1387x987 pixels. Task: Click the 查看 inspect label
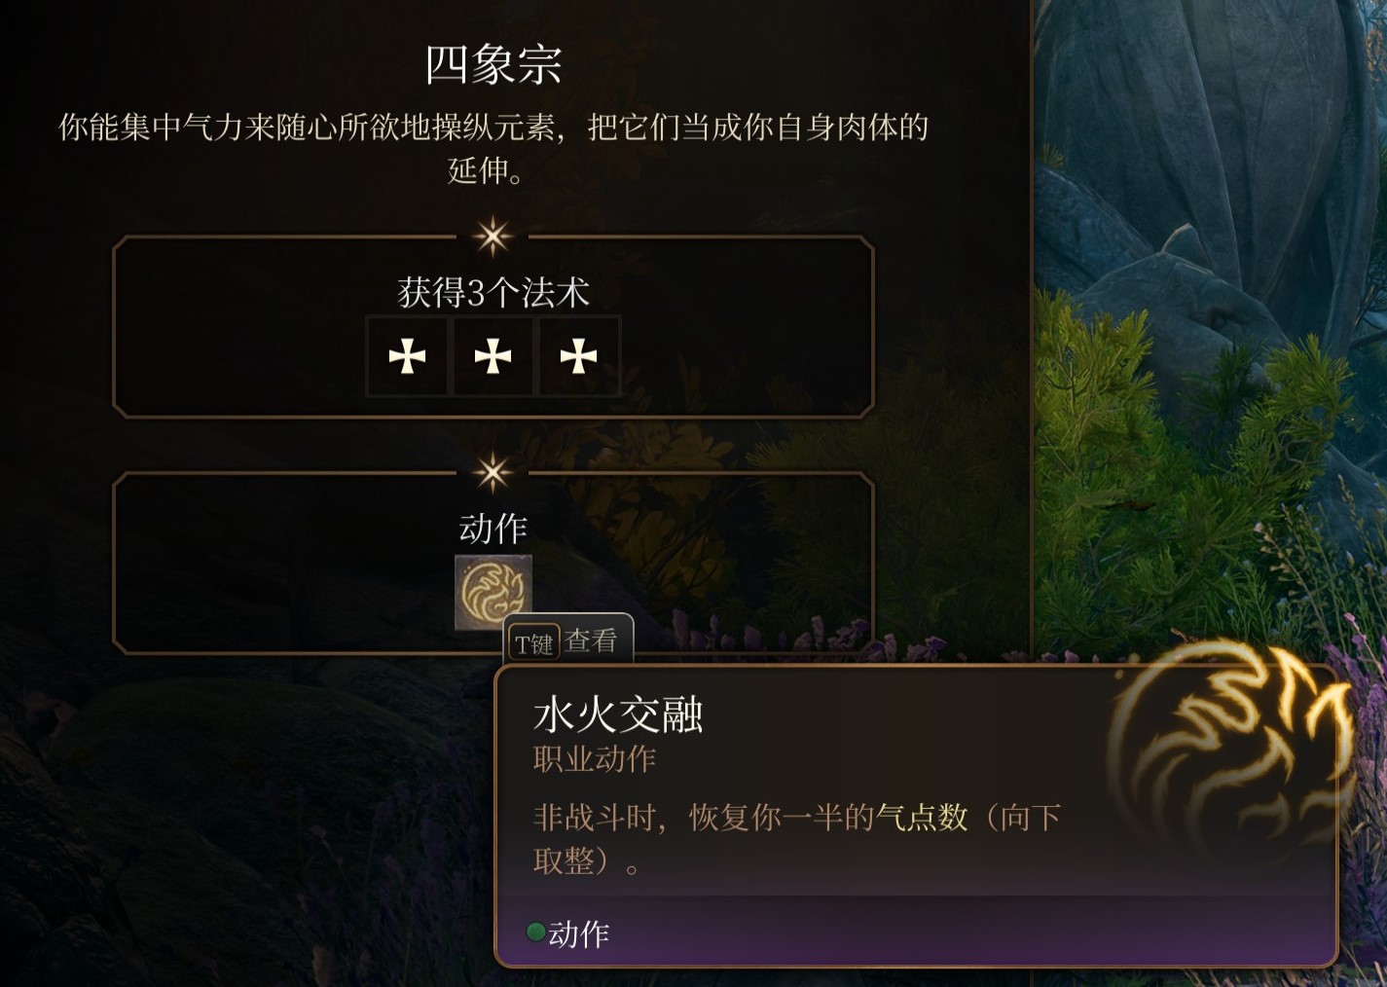[592, 640]
